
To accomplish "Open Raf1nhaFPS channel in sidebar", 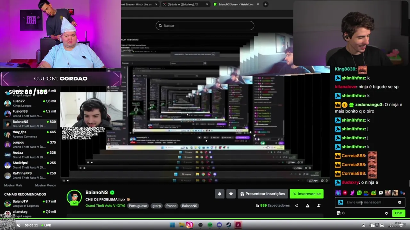I will click(30, 175).
